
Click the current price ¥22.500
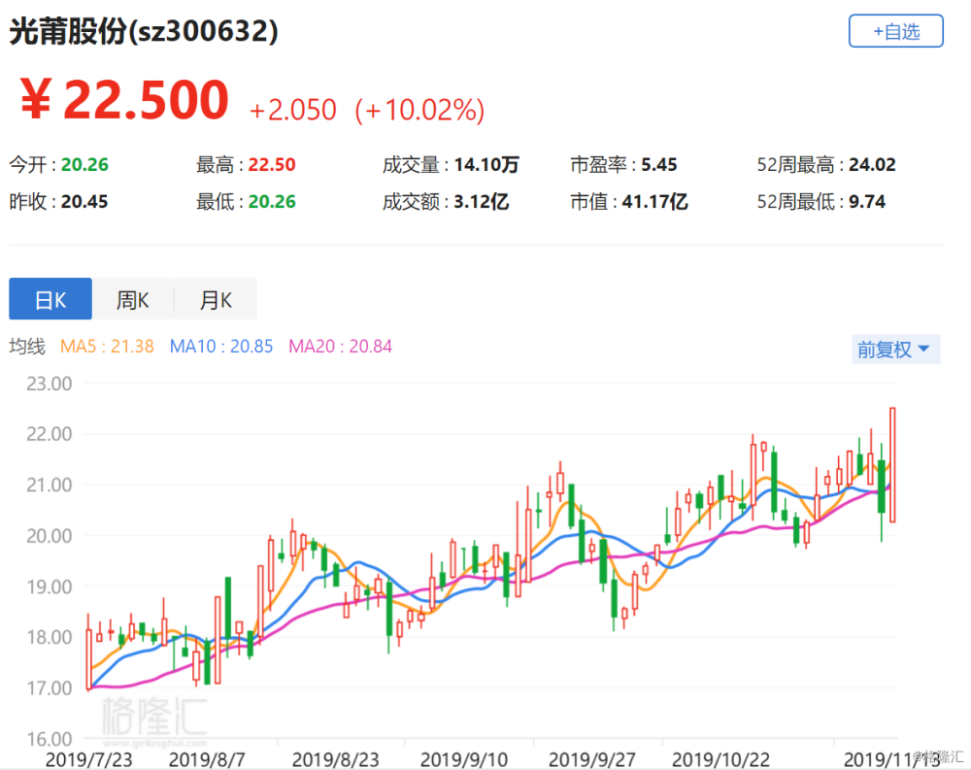[x=124, y=100]
